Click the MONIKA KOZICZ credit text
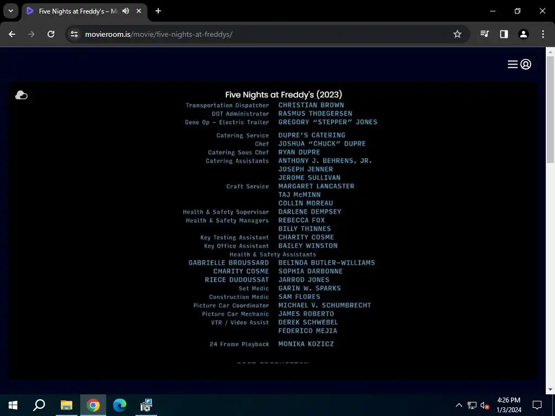 pyautogui.click(x=306, y=344)
